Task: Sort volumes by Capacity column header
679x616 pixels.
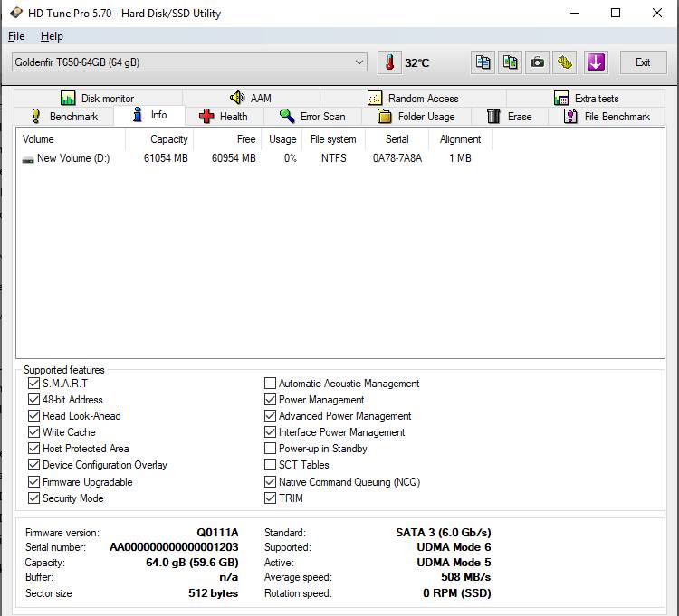Action: (168, 139)
